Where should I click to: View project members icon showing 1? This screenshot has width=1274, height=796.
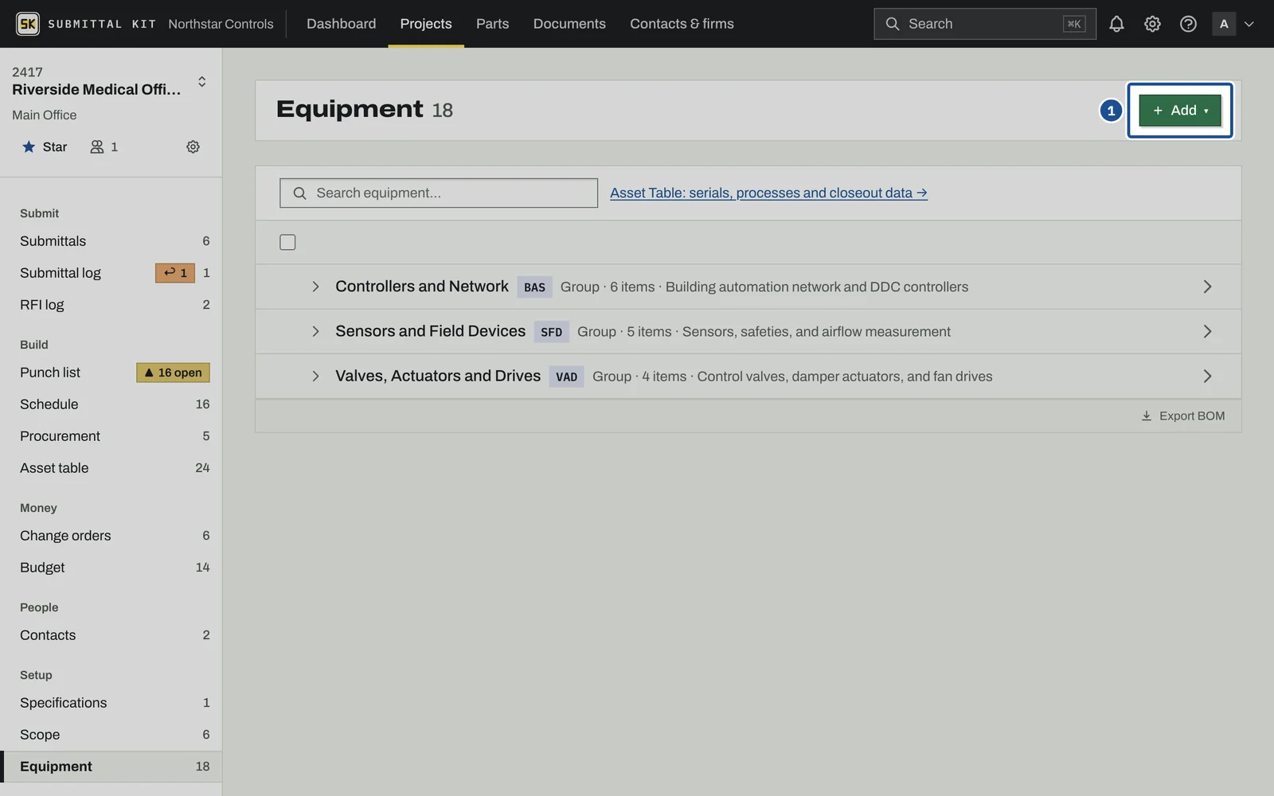click(x=104, y=146)
